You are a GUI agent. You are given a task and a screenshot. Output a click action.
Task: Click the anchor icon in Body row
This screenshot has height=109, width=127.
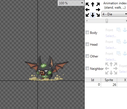pyautogui.click(x=125, y=30)
